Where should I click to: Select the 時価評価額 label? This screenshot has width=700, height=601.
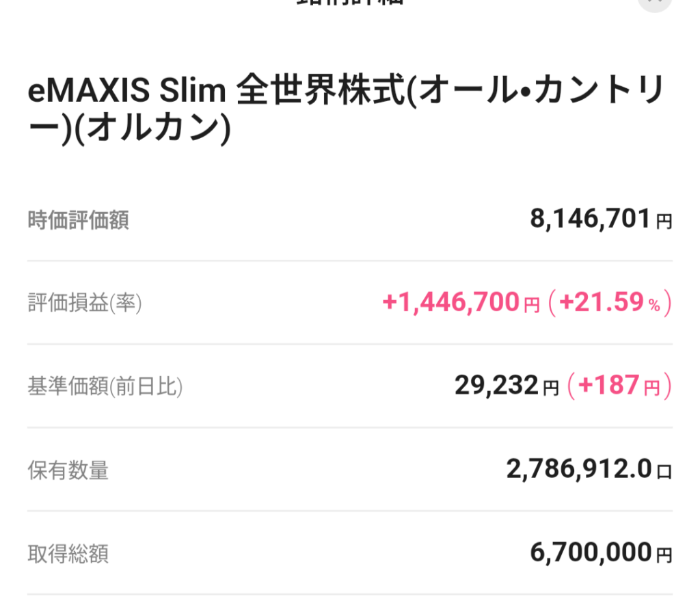78,220
